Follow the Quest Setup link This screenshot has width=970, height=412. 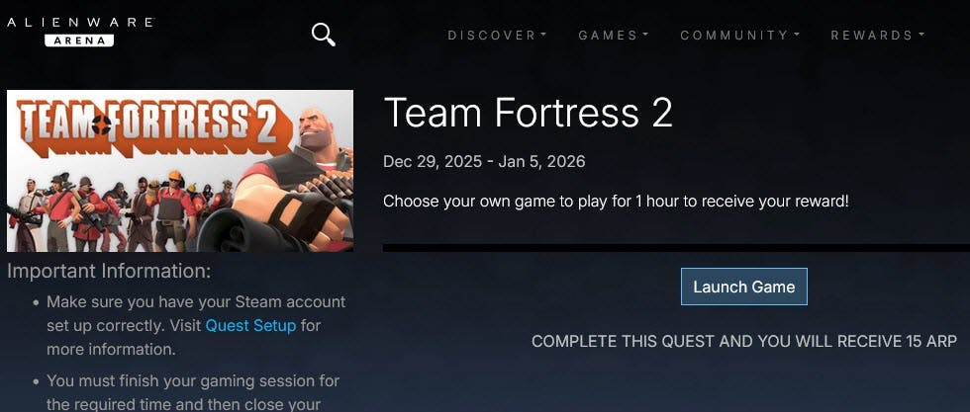point(250,325)
